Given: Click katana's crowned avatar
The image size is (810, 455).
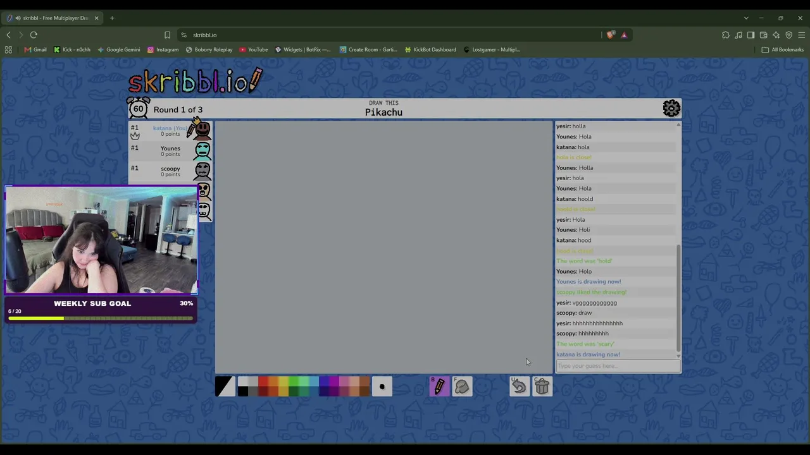Looking at the screenshot, I should point(202,129).
